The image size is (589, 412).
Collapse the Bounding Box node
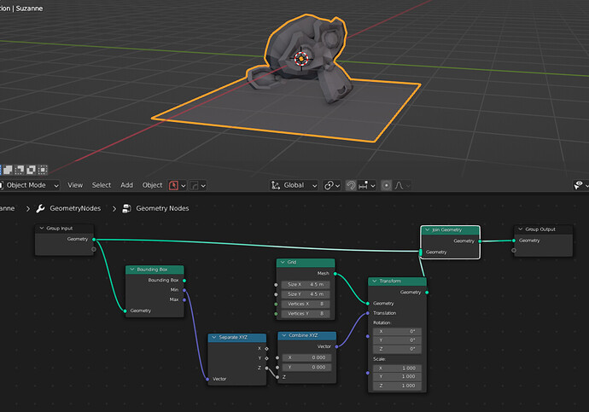pyautogui.click(x=132, y=270)
